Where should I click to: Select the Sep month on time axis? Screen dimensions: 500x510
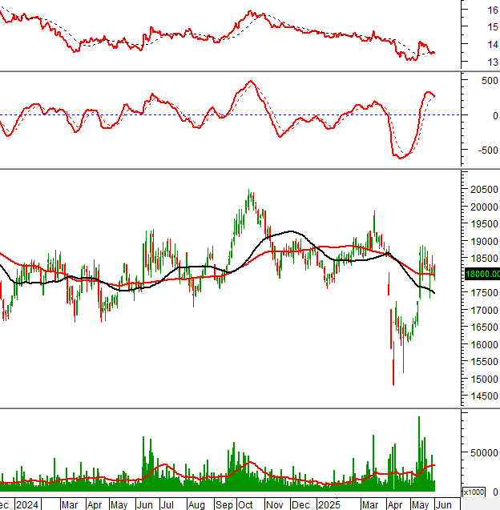(224, 504)
